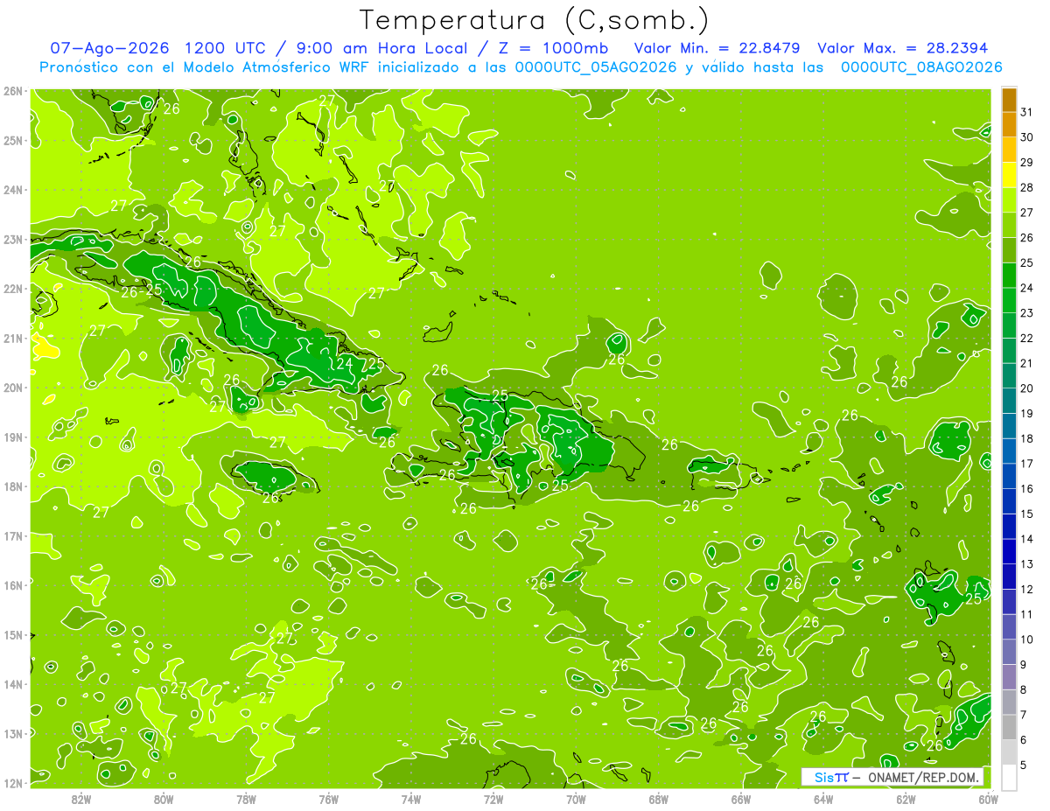1050x811 pixels.
Task: Click the "Sisπ – ONAMET/REP.DOM." credit box
Action: pos(892,777)
